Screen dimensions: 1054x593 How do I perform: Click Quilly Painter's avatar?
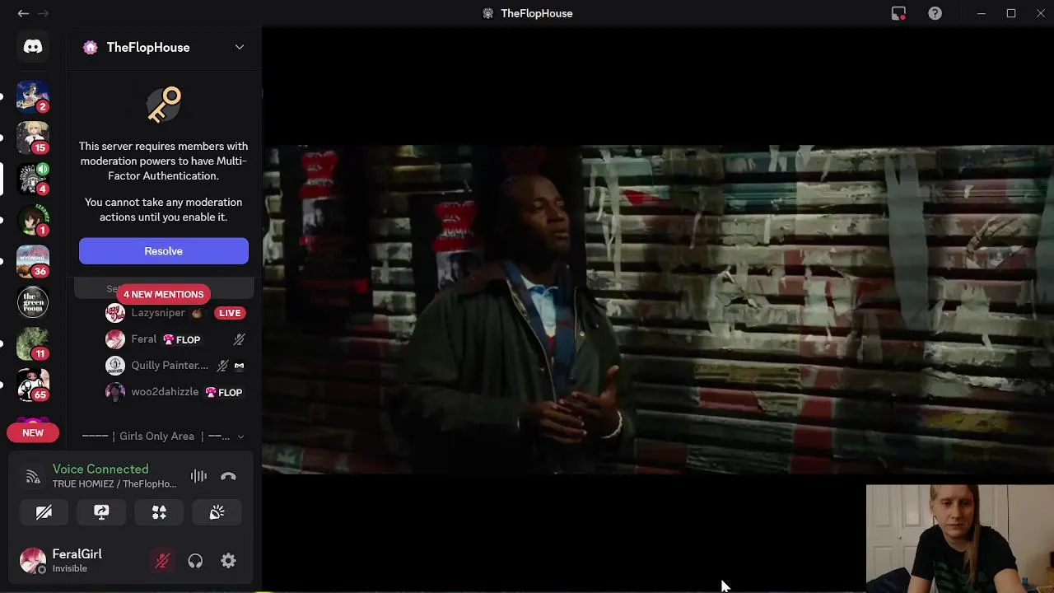pos(115,366)
